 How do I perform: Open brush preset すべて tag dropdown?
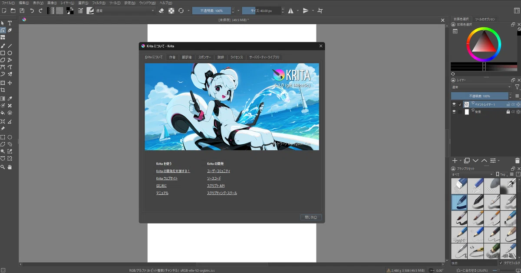[x=472, y=174]
